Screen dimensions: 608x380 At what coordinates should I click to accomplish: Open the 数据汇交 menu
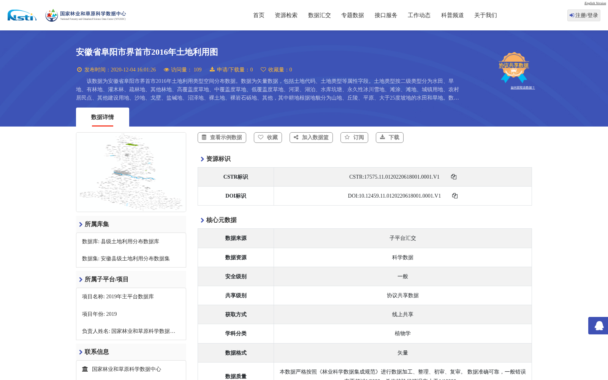click(320, 15)
